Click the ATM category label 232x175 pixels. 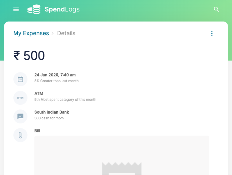coord(38,94)
